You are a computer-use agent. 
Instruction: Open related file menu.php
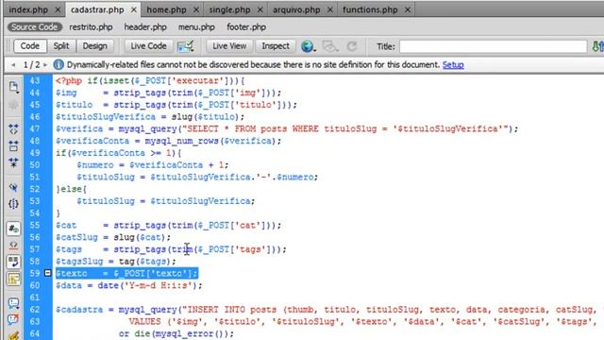pyautogui.click(x=196, y=27)
